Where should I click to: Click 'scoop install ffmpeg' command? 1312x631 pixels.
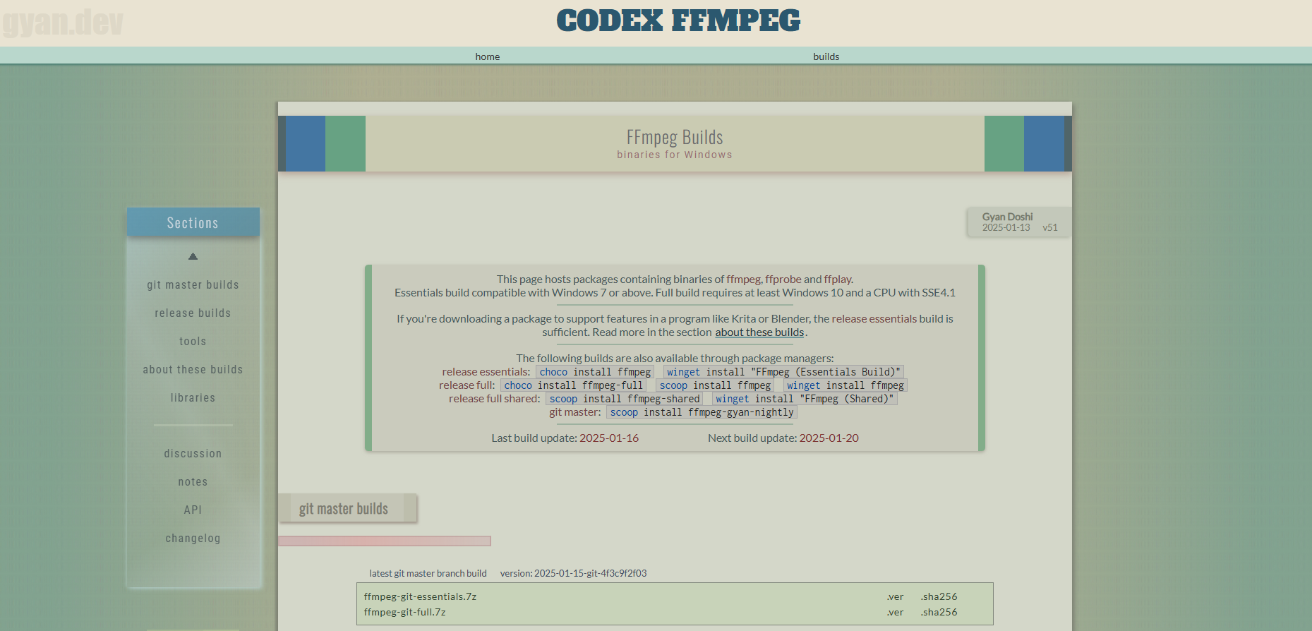pos(715,385)
